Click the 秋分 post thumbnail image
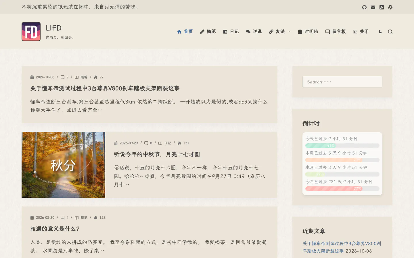The height and width of the screenshot is (258, 414). pyautogui.click(x=63, y=165)
